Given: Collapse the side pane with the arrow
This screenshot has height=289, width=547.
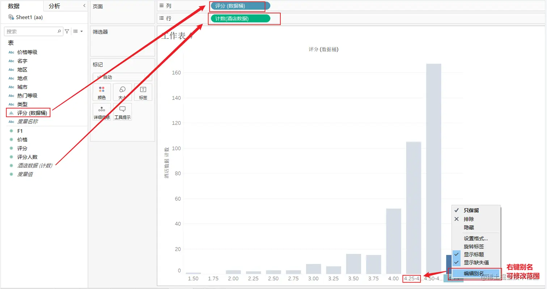Looking at the screenshot, I should click(x=84, y=5).
